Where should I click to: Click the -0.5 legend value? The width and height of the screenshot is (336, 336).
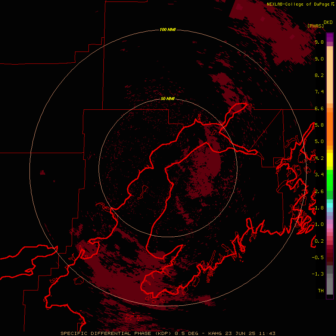318,258
